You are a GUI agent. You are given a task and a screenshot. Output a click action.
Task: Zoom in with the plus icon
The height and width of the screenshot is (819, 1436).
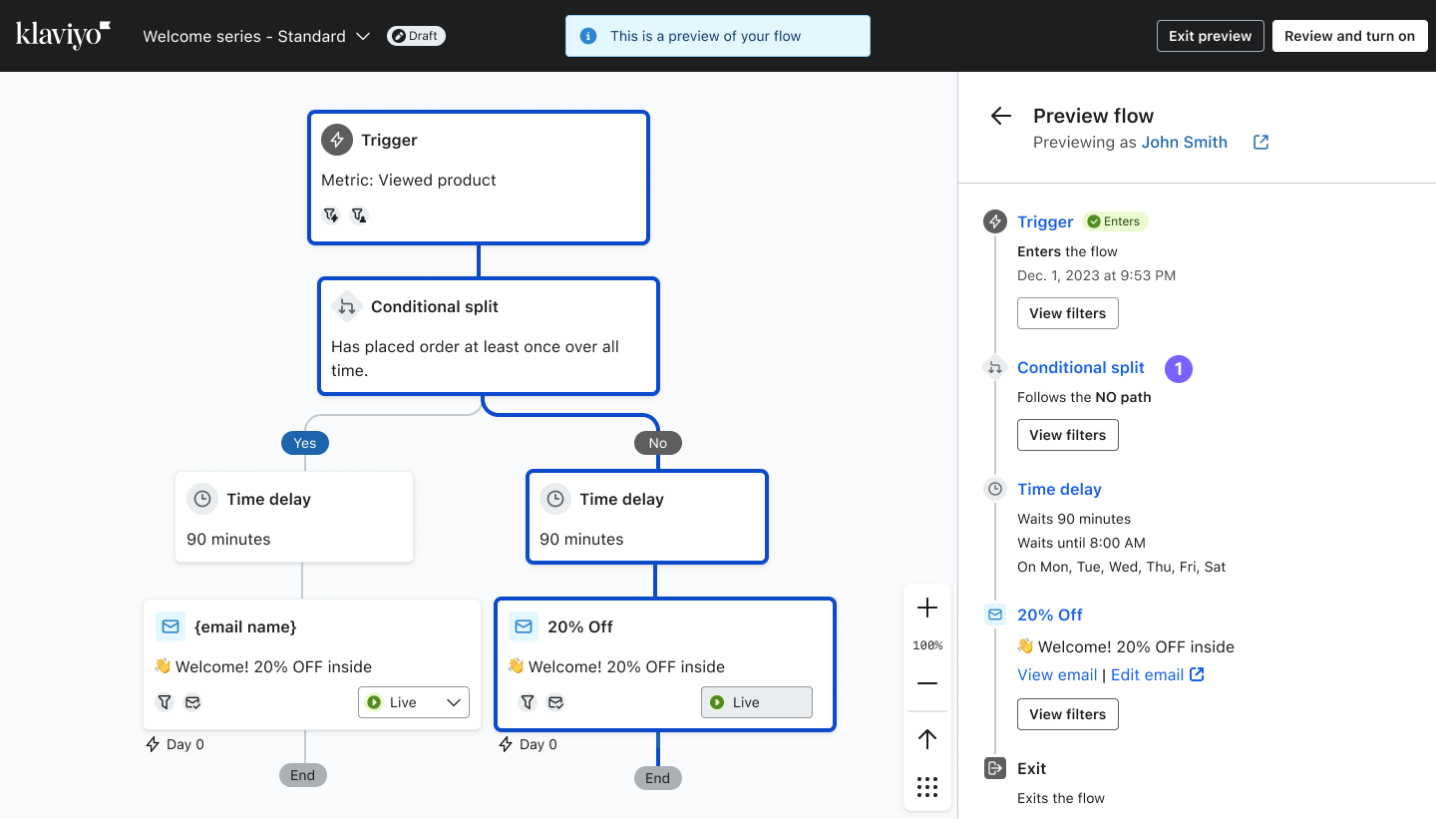927,608
